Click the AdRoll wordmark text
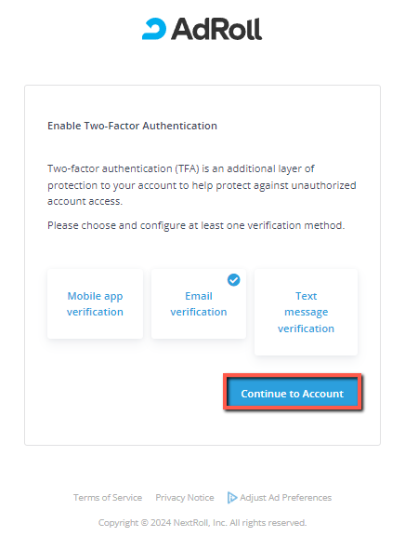Screen dimensions: 405x550 tap(216, 29)
